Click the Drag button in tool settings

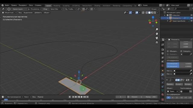pyautogui.click(x=45, y=9)
